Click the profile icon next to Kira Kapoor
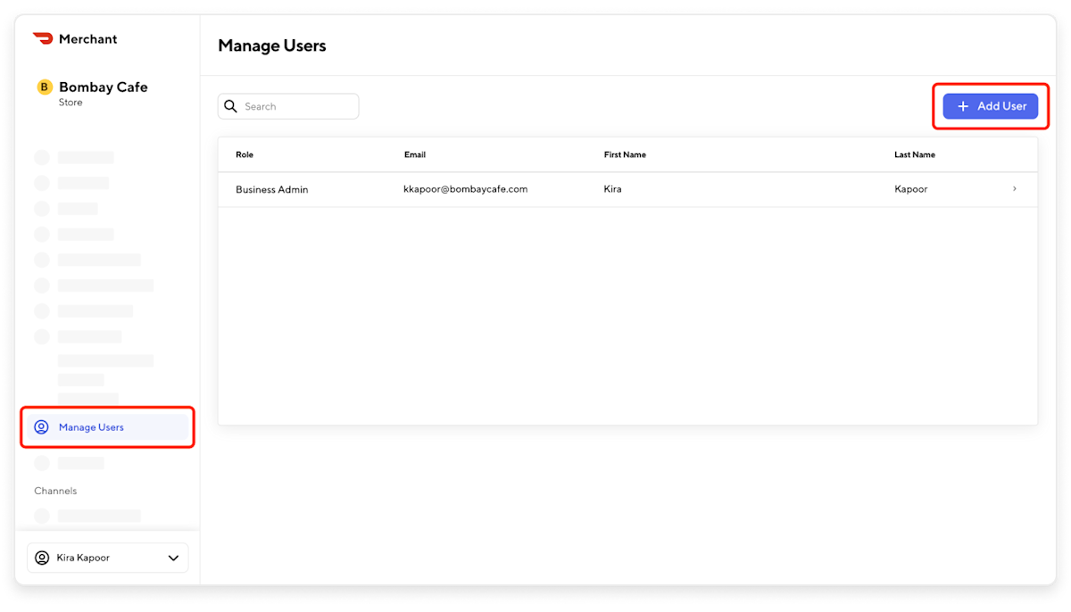1071x612 pixels. pos(41,558)
